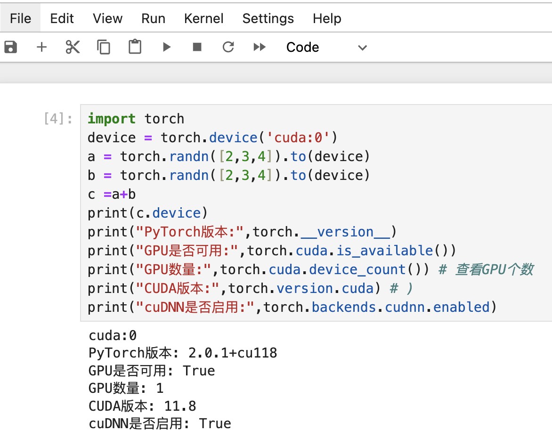Open the Kernel menu

pyautogui.click(x=204, y=18)
